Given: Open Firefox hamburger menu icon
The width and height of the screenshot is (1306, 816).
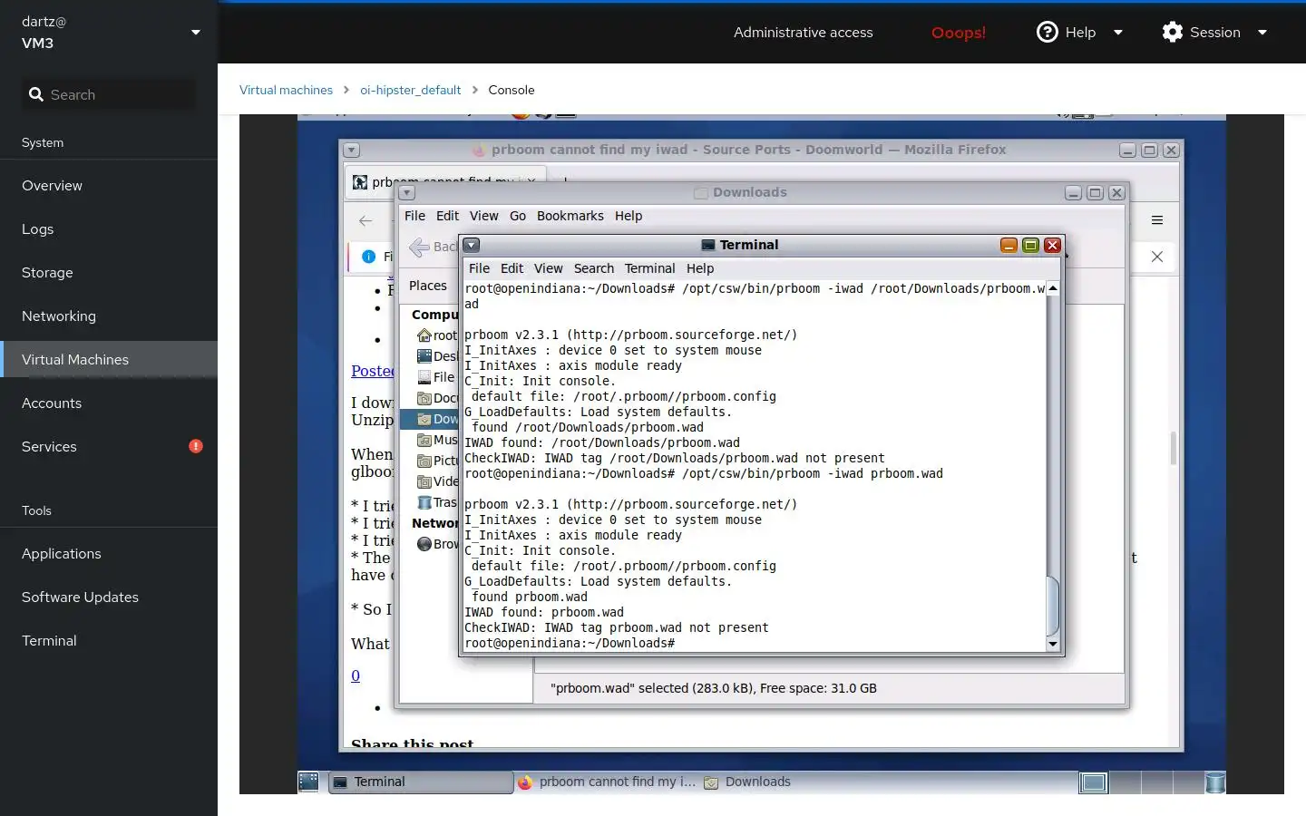Looking at the screenshot, I should 1157,220.
